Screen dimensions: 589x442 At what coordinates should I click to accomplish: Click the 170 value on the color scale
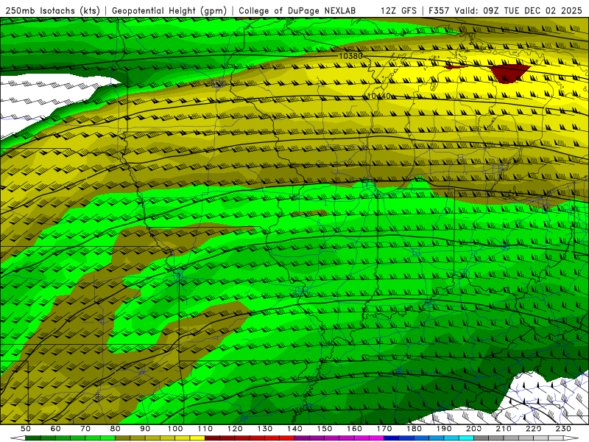(384, 429)
